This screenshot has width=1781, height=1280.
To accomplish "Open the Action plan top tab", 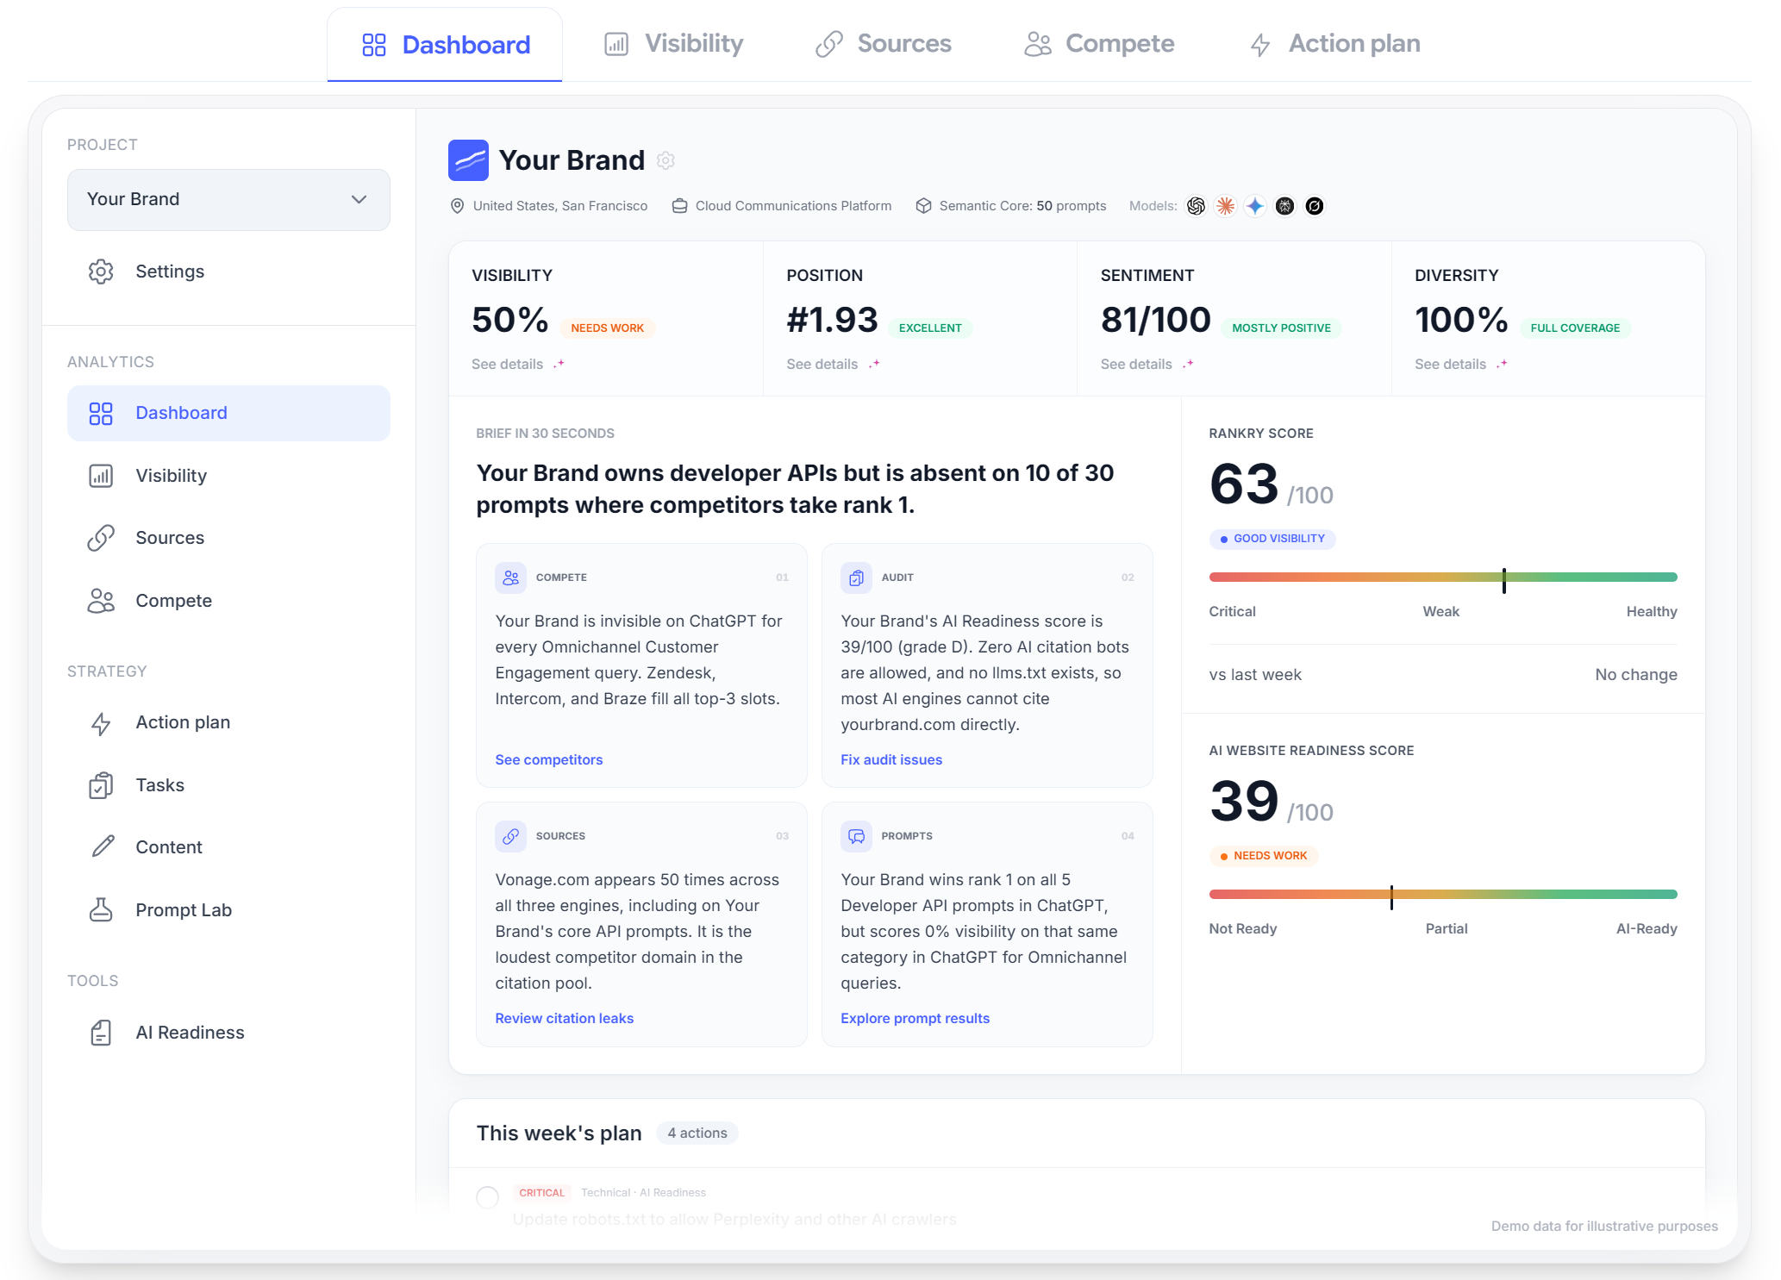I will point(1334,44).
